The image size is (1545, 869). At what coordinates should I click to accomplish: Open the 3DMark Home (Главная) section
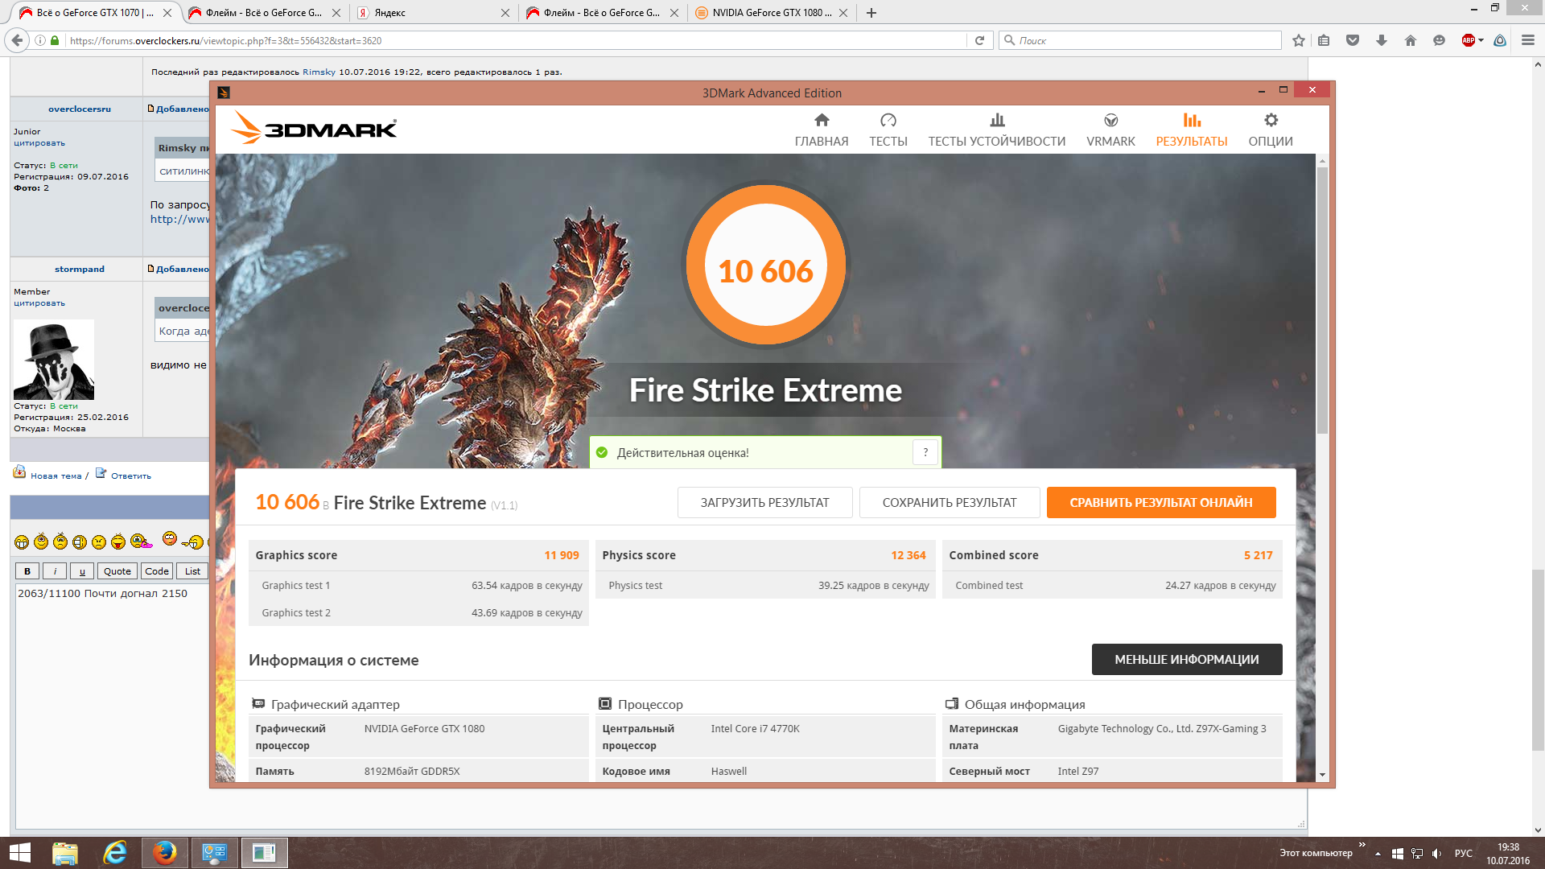pyautogui.click(x=821, y=130)
